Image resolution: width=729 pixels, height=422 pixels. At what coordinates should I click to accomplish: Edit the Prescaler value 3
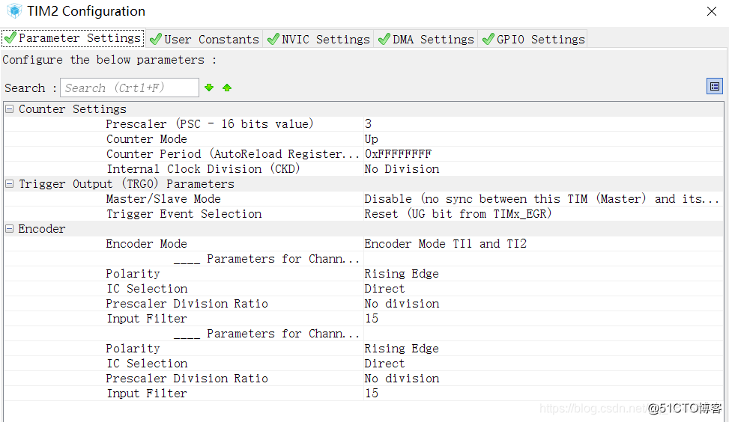click(x=368, y=124)
